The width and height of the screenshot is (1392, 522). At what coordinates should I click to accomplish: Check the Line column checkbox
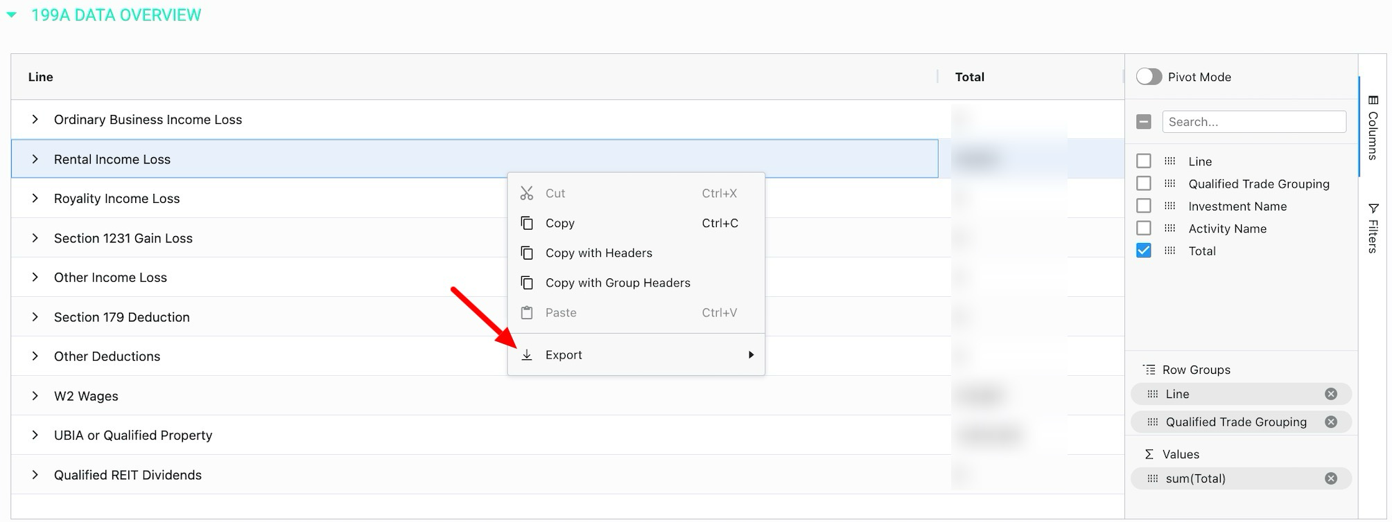coord(1144,161)
